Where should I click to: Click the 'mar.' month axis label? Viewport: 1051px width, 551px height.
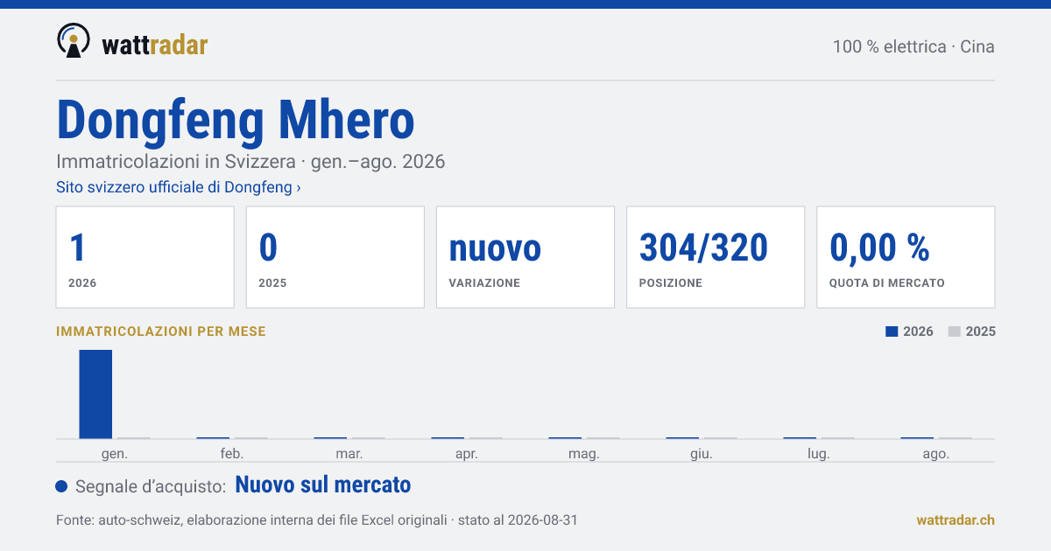pos(349,454)
